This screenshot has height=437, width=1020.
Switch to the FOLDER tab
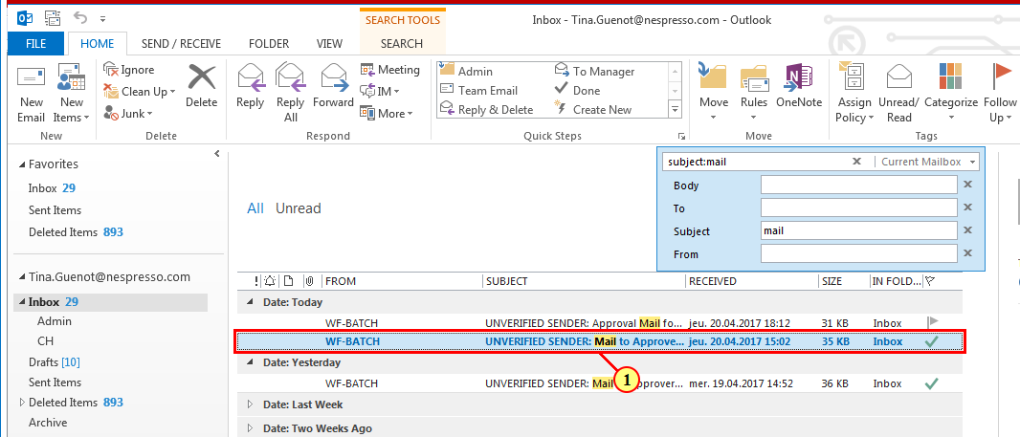(x=269, y=44)
